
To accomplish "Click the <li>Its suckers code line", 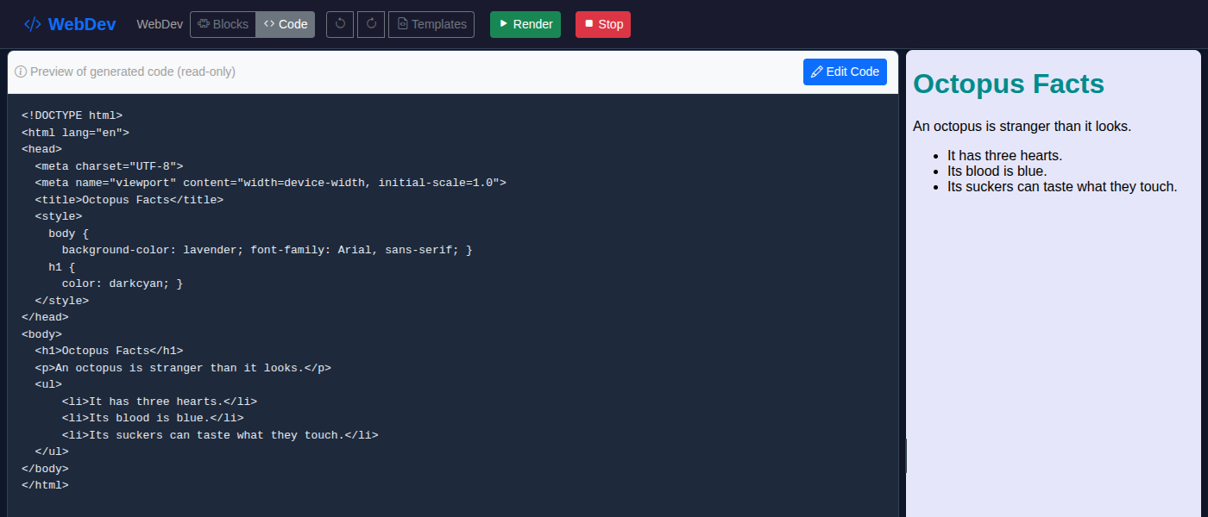I will pyautogui.click(x=220, y=435).
